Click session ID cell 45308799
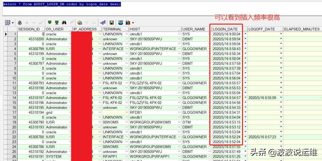322x161 pixels. pyautogui.click(x=31, y=49)
